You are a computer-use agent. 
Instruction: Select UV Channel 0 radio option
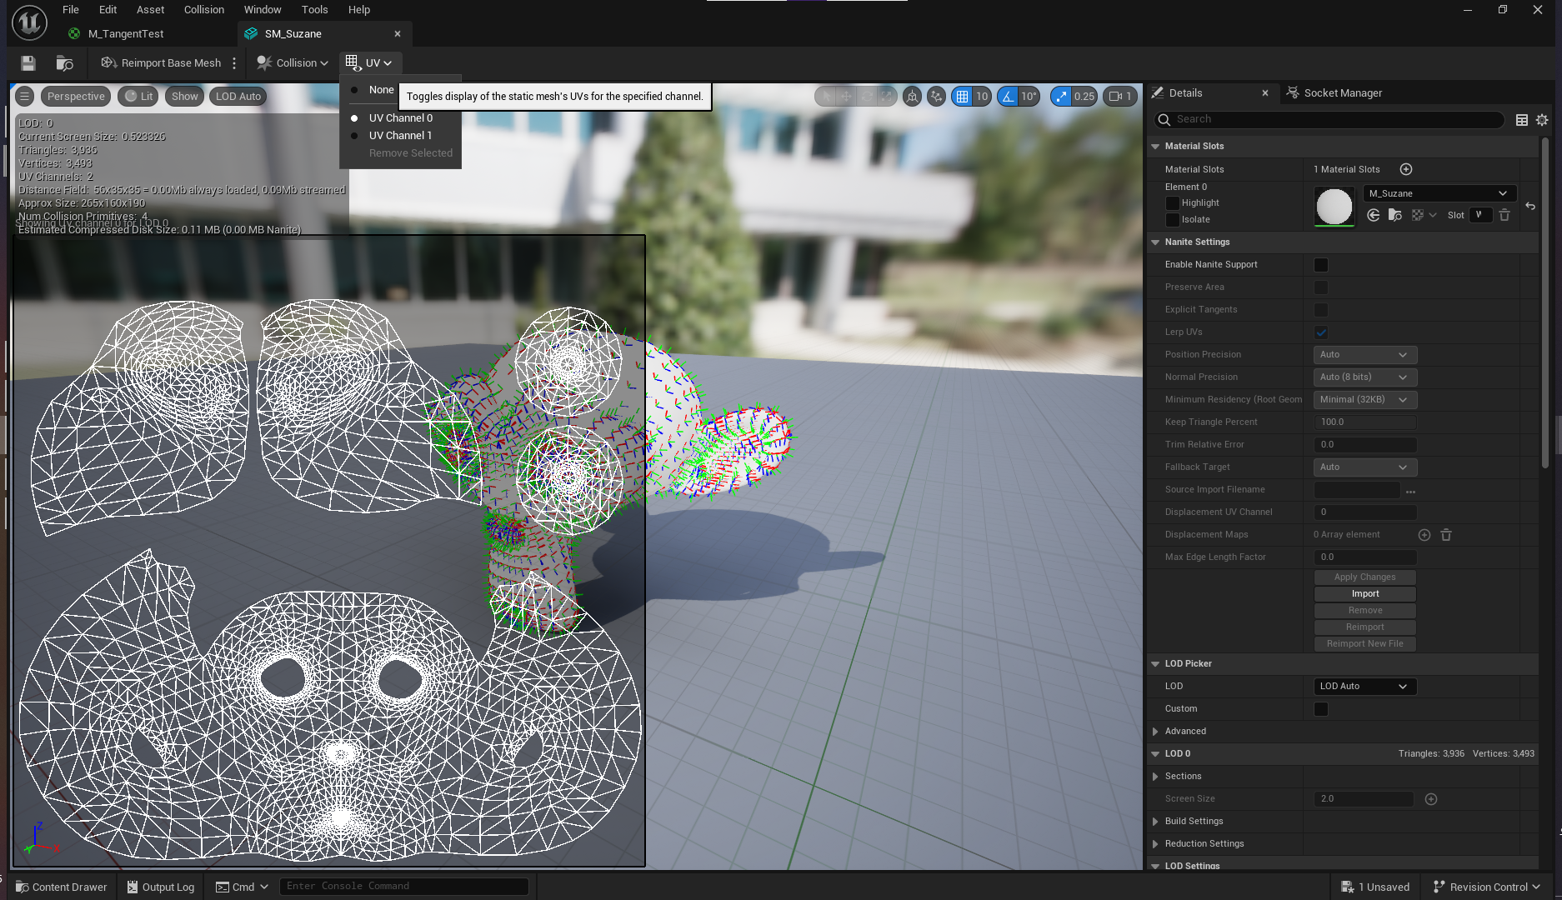(x=400, y=118)
